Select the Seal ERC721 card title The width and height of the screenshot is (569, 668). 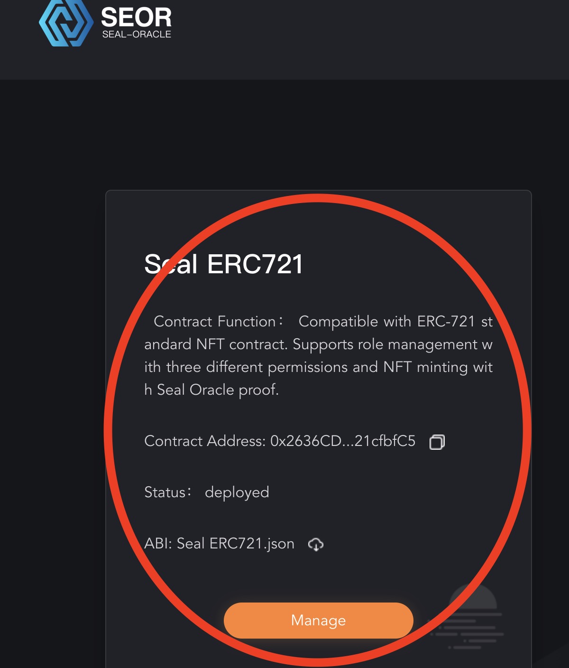(x=223, y=264)
